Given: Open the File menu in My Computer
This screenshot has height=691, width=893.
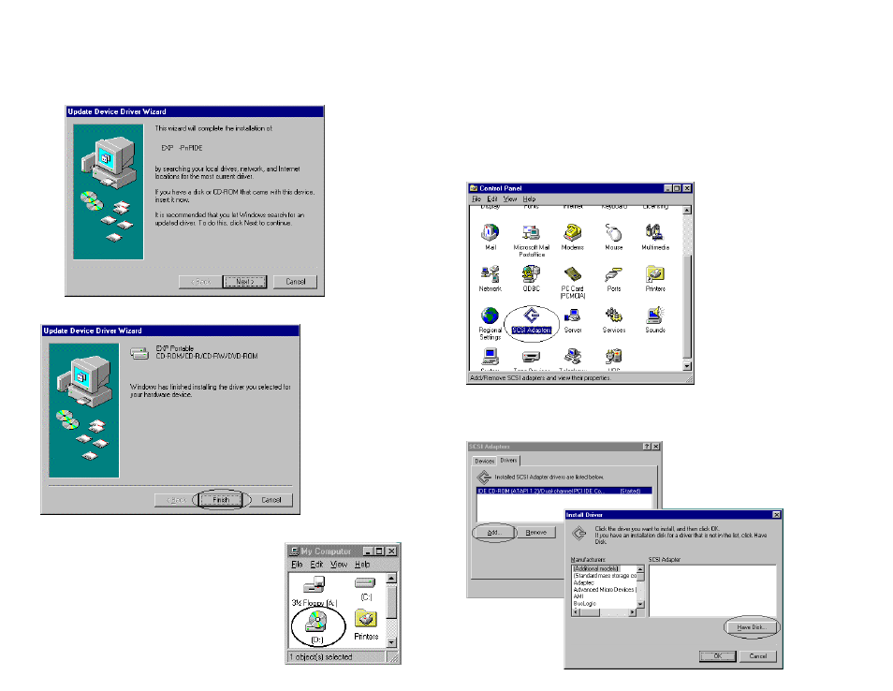Looking at the screenshot, I should [297, 564].
